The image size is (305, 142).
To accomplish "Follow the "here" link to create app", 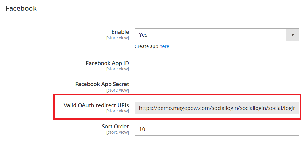I will 164,46.
